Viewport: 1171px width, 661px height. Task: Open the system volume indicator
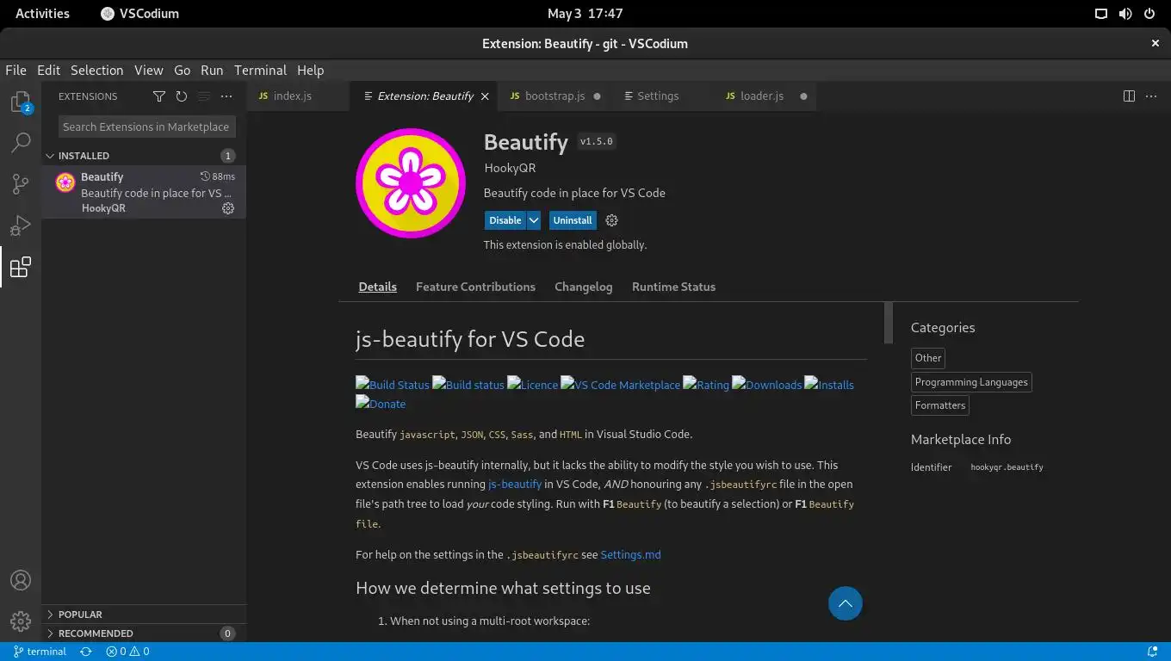(x=1125, y=14)
